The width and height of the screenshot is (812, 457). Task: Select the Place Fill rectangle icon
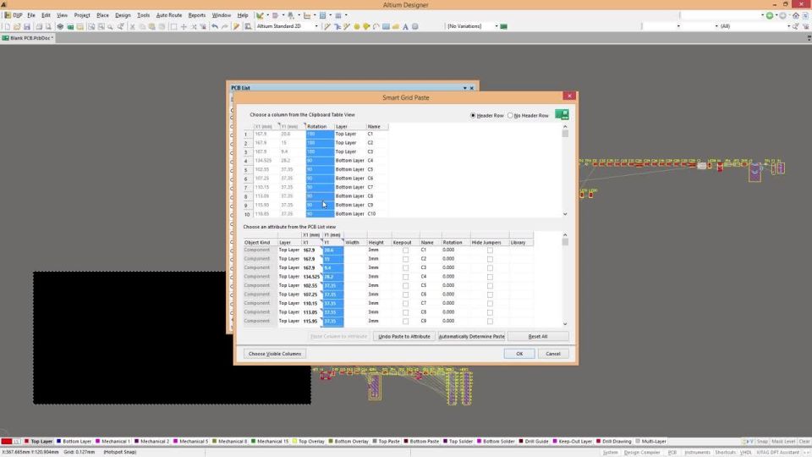pyautogui.click(x=386, y=26)
